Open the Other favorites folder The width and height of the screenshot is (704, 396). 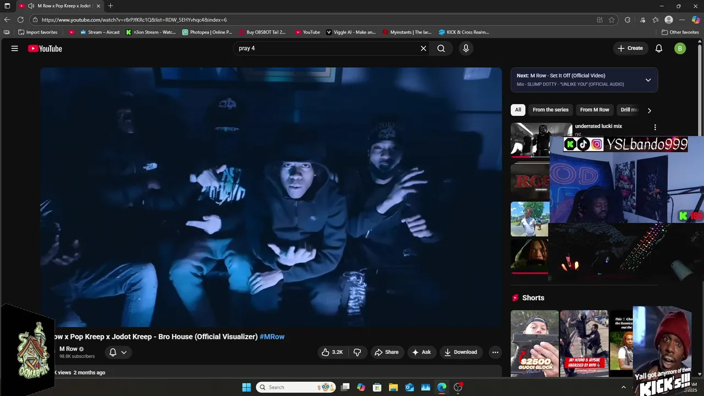(680, 32)
